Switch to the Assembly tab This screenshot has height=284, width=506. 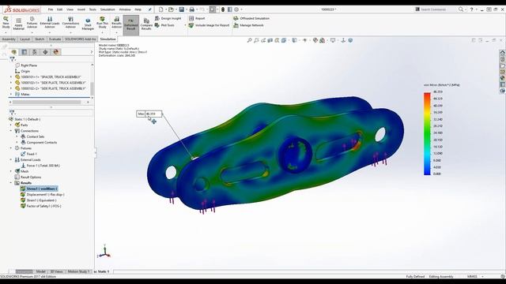(9, 39)
